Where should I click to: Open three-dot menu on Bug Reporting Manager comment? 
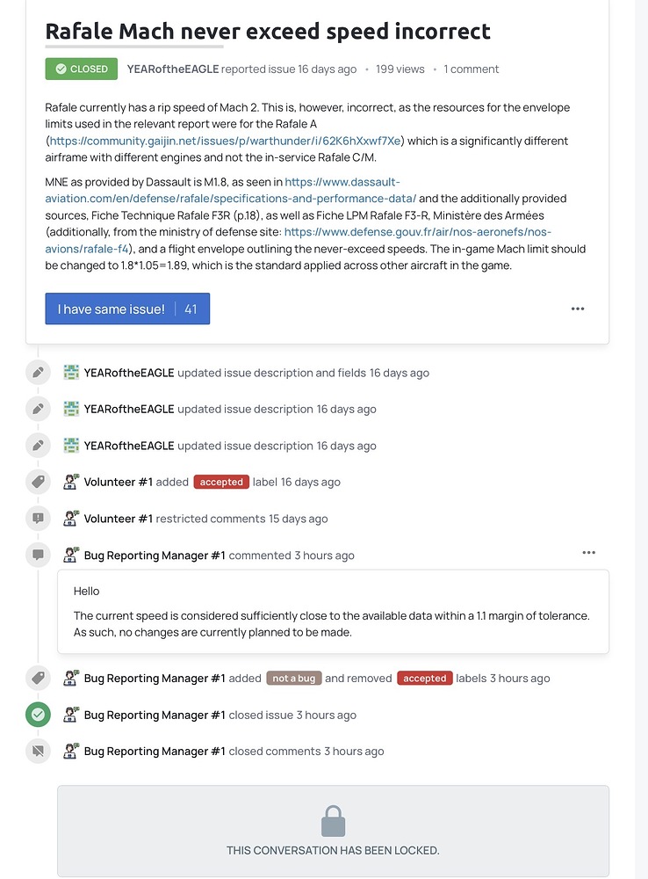pos(589,553)
